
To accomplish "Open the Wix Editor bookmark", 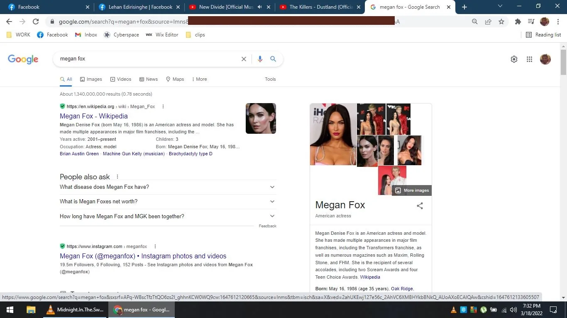I will coord(162,35).
